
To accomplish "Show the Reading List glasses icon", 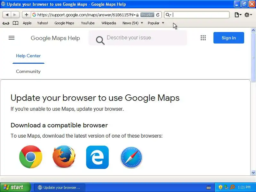I will click(6, 23).
